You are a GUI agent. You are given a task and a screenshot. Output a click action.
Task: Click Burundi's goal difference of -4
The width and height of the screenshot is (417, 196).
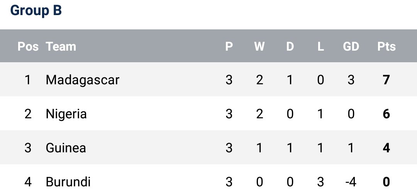pyautogui.click(x=350, y=182)
